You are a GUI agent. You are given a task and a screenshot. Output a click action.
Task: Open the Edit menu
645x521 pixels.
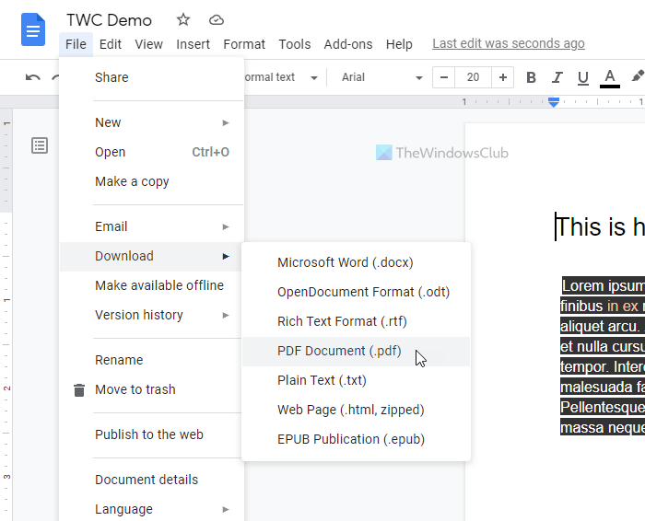[x=111, y=44]
